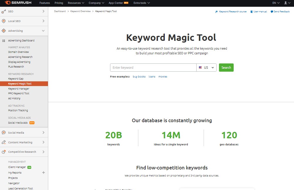The width and height of the screenshot is (294, 190).
Task: Try the 'buy books' free example
Action: click(x=139, y=77)
